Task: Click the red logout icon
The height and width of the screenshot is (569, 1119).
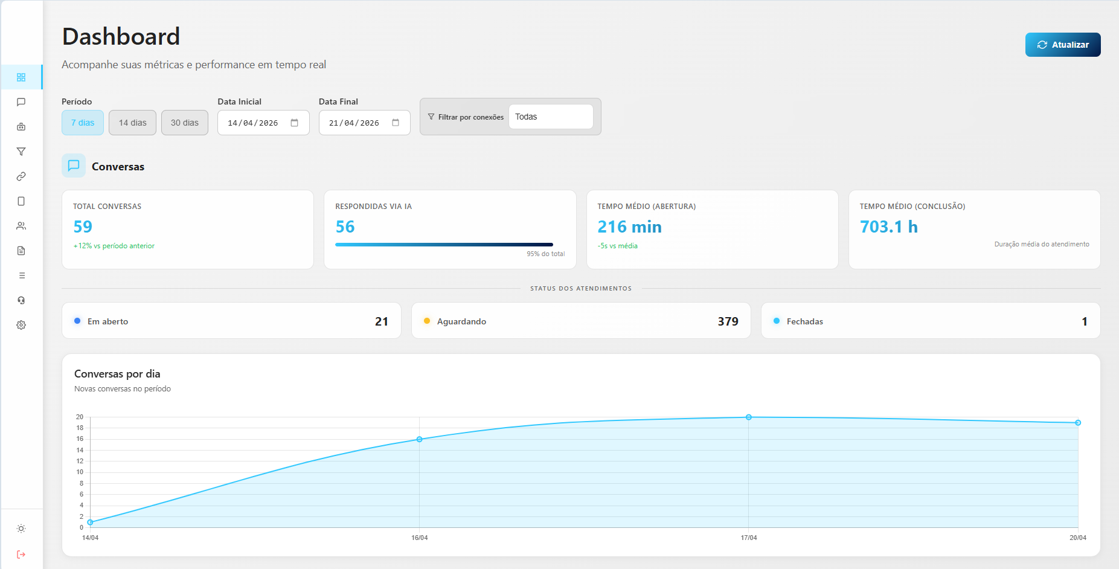Action: [x=21, y=555]
